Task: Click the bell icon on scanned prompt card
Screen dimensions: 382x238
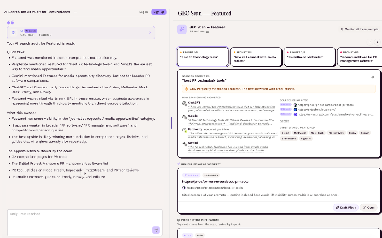Action: (373, 77)
